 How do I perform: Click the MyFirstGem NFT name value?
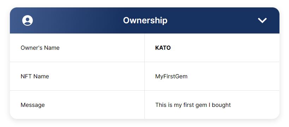pyautogui.click(x=171, y=76)
